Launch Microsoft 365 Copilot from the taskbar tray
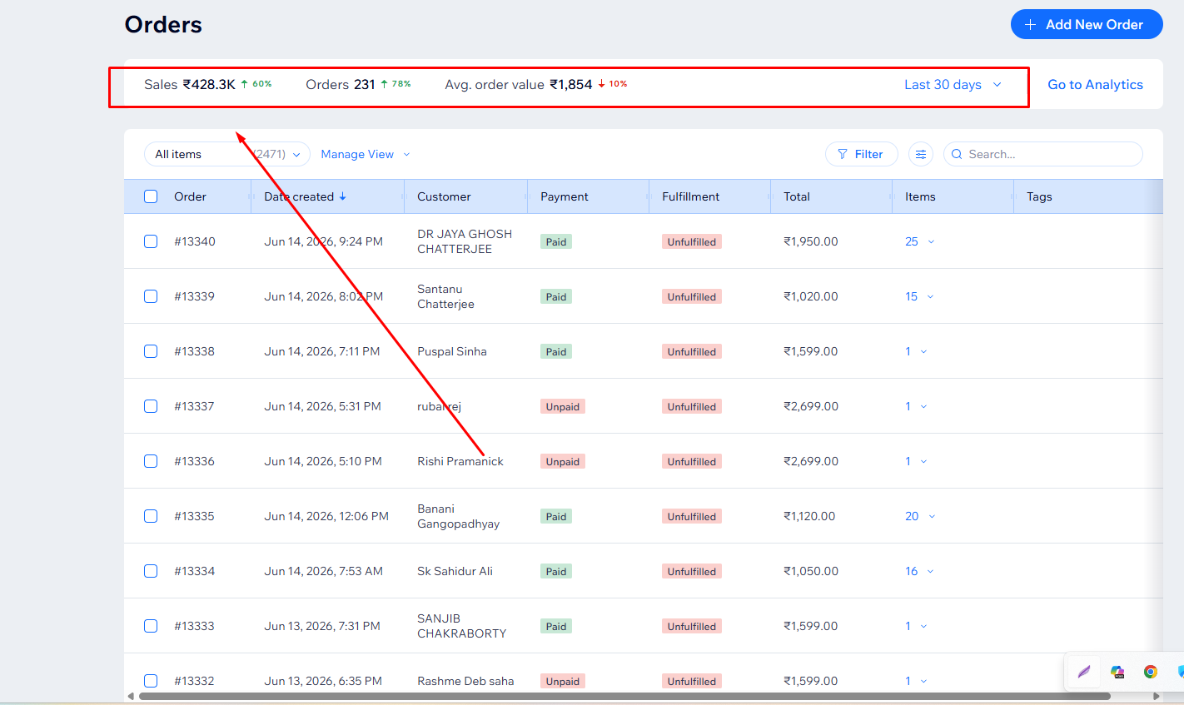1184x705 pixels. pyautogui.click(x=1117, y=672)
